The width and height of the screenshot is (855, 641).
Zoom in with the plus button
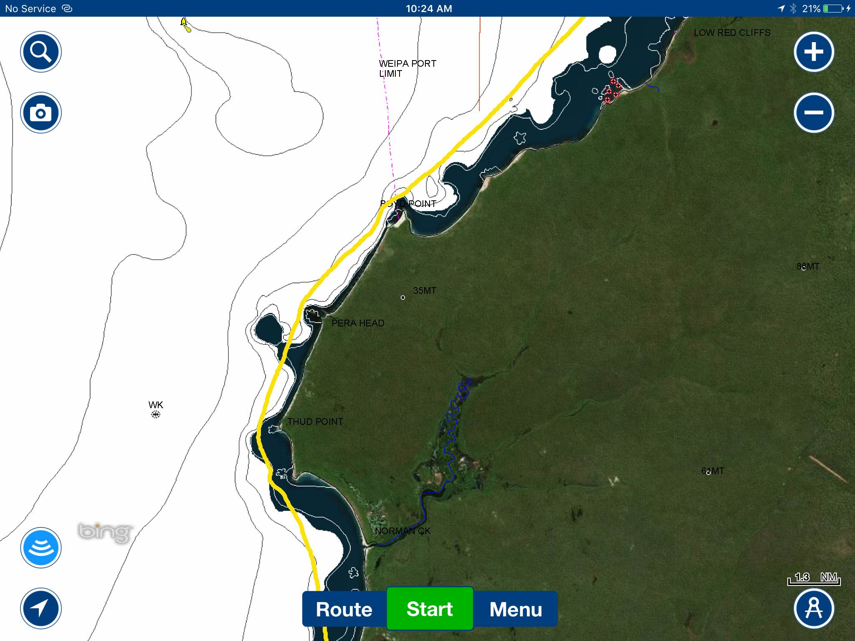pyautogui.click(x=814, y=52)
